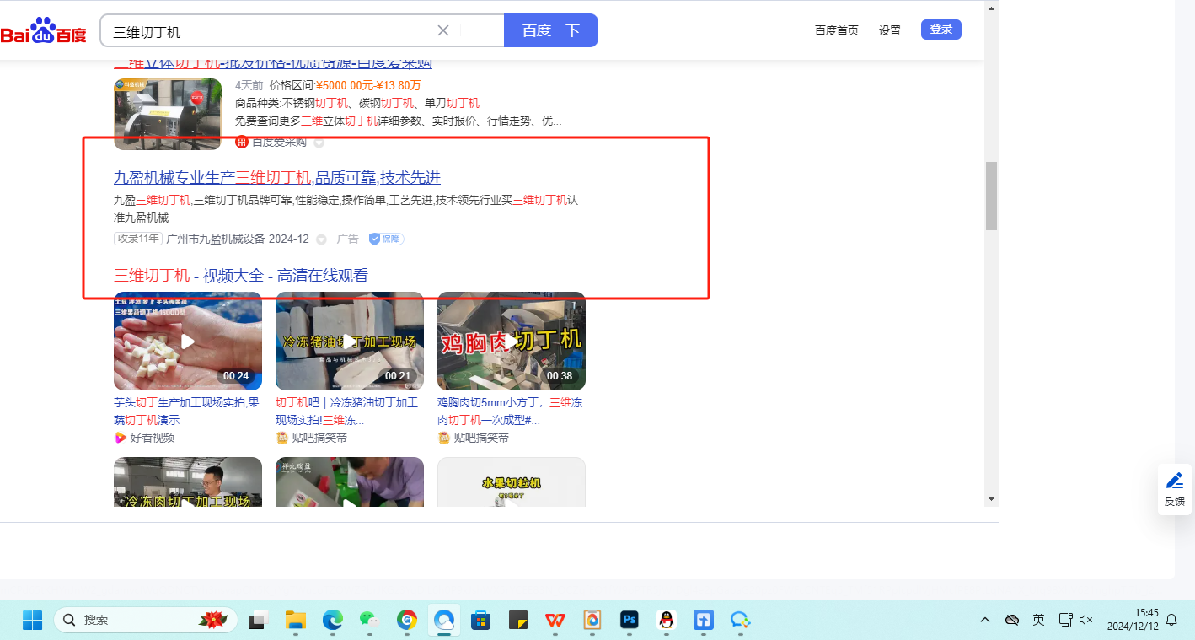Open 三维切丁机 - 视频大全 link
The image size is (1195, 640).
click(241, 276)
